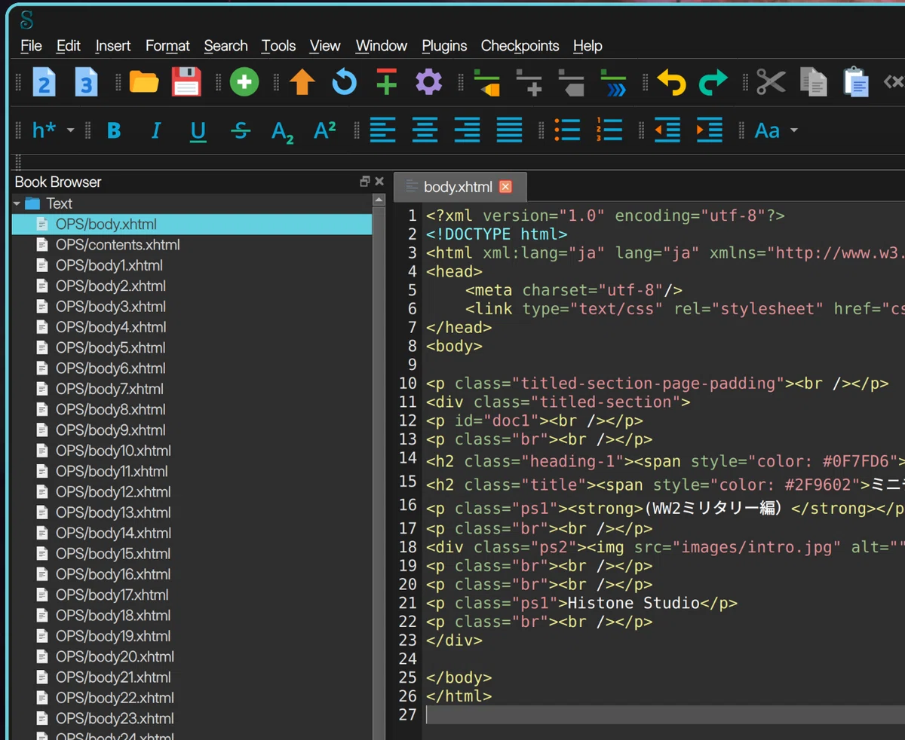Close the body.xhtml tab
The width and height of the screenshot is (905, 740).
click(x=505, y=187)
